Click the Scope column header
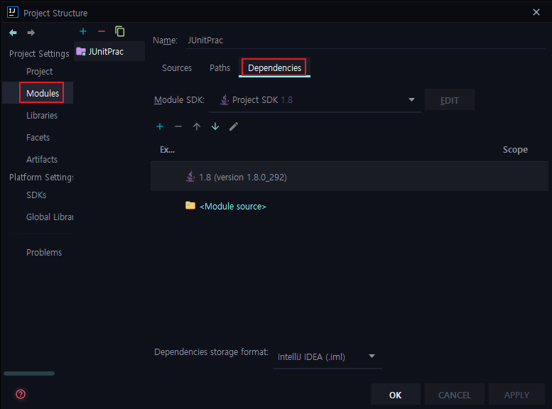The width and height of the screenshot is (552, 409). [515, 150]
